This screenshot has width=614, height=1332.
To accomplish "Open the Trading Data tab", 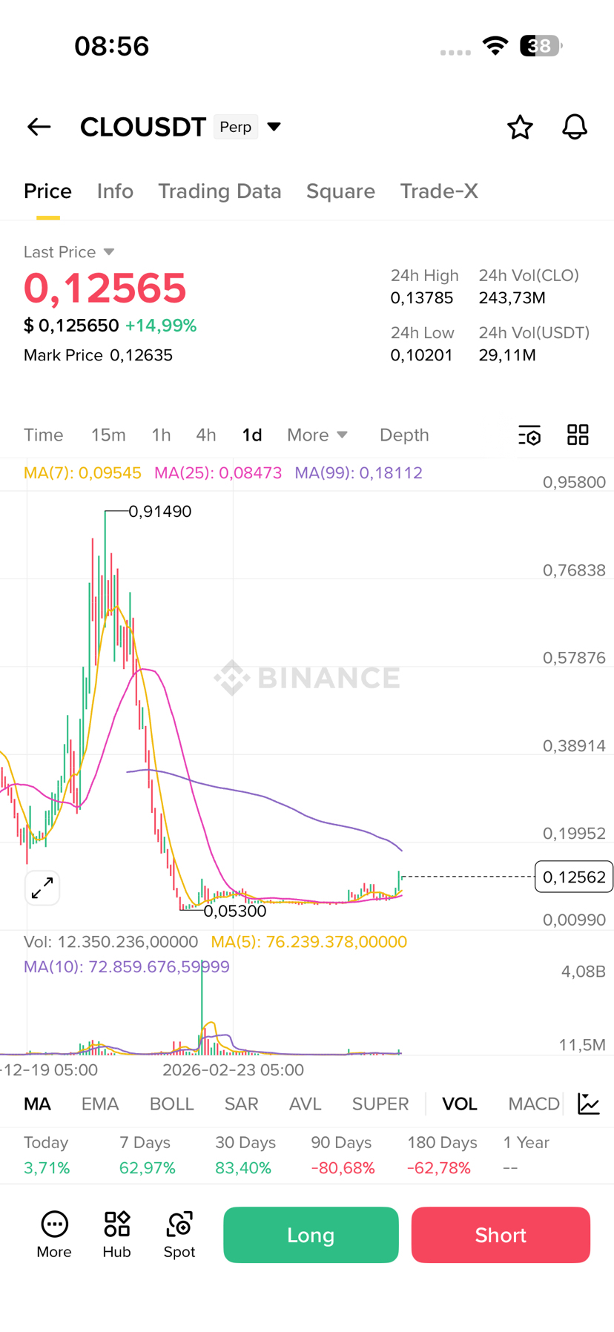I will [x=219, y=191].
